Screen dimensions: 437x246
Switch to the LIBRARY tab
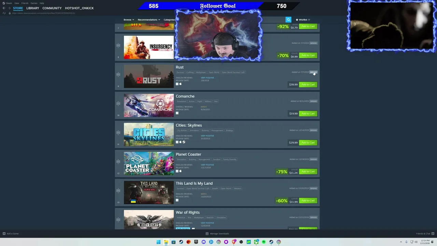33,8
